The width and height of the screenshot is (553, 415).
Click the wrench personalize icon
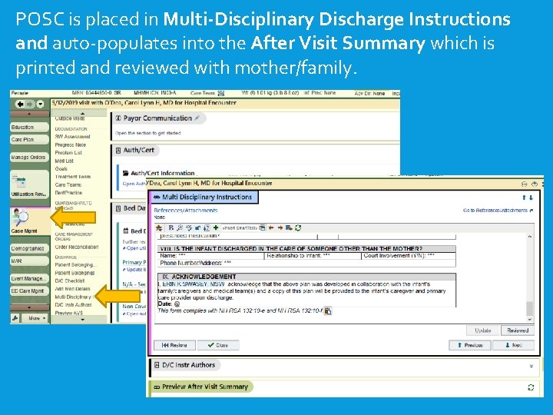click(15, 318)
